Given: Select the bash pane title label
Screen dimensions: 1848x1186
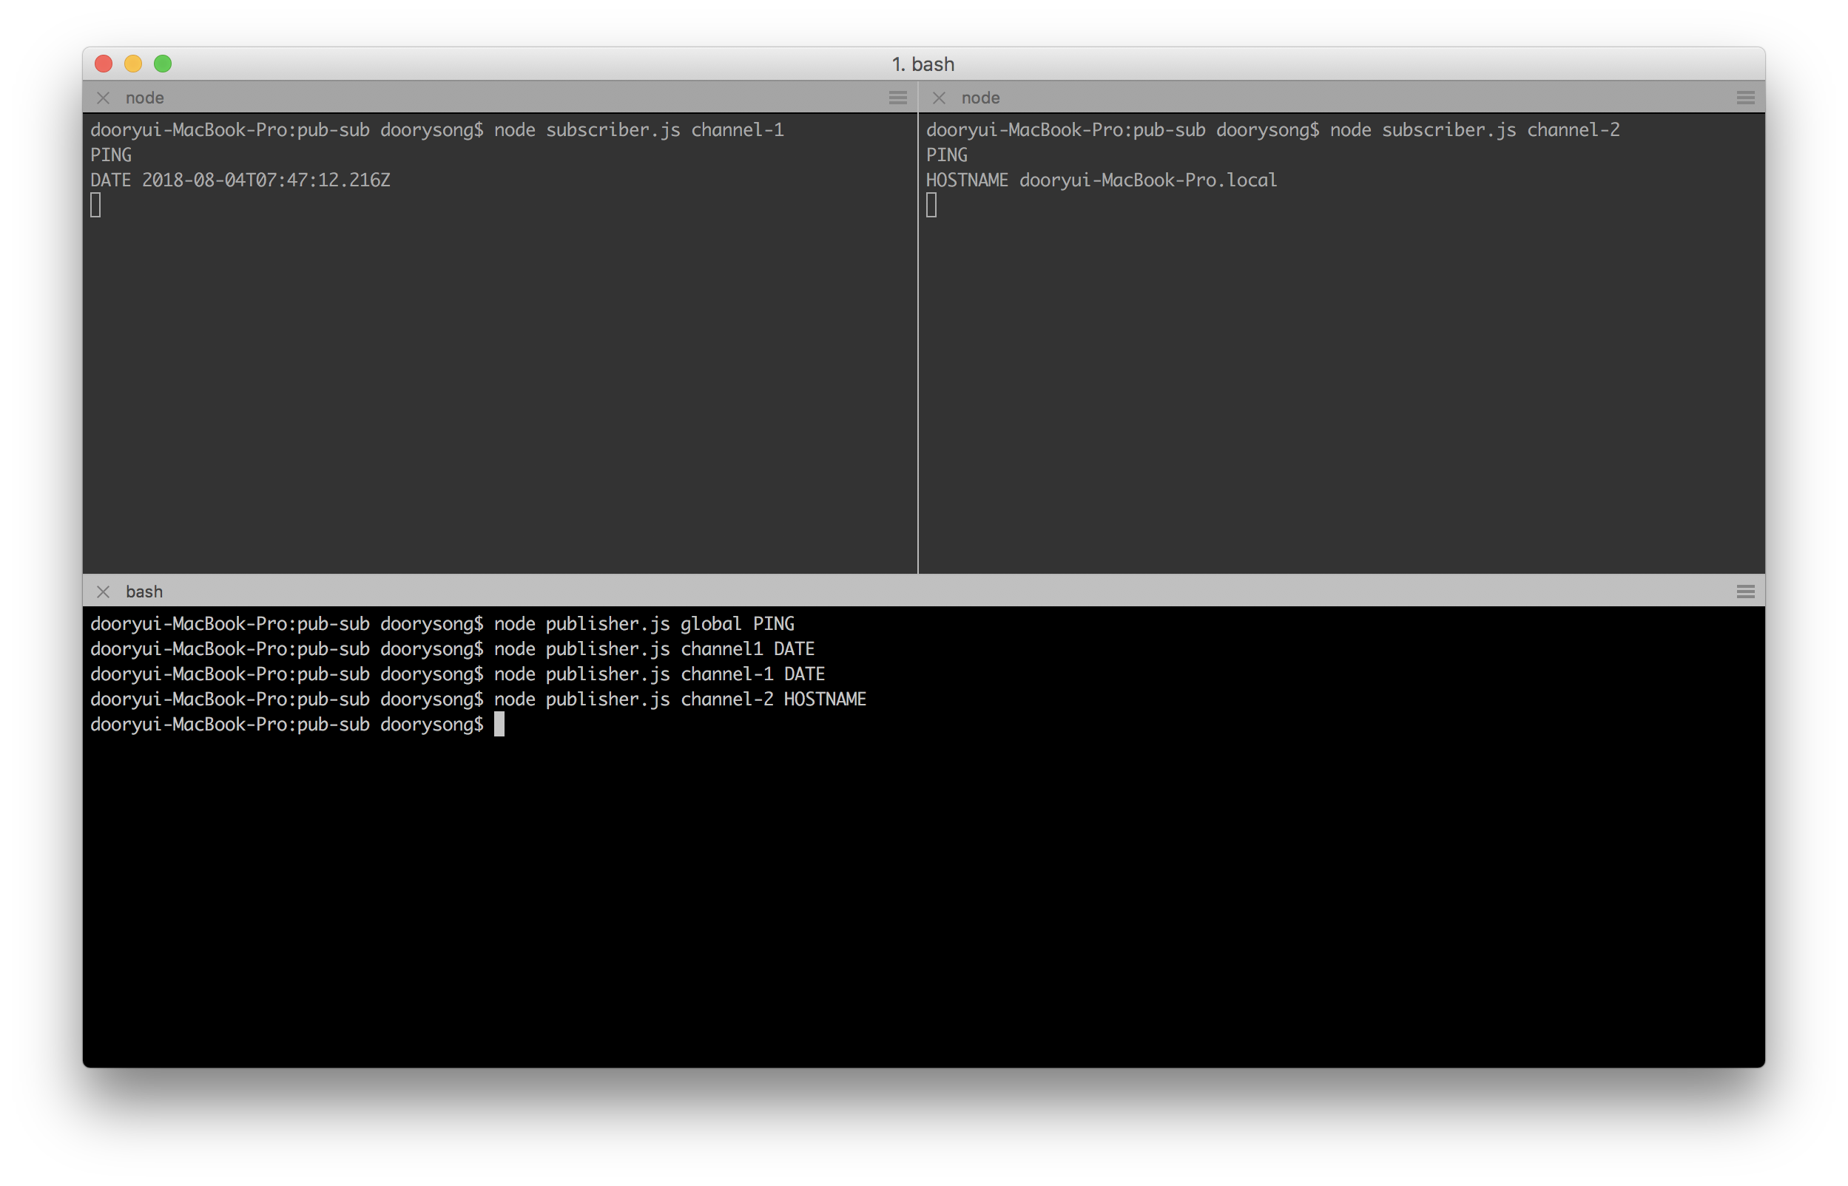Looking at the screenshot, I should point(144,592).
